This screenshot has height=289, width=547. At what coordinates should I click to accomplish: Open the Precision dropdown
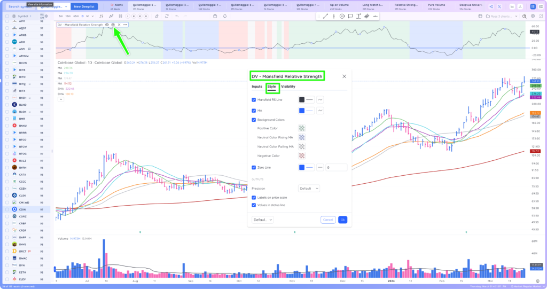309,189
